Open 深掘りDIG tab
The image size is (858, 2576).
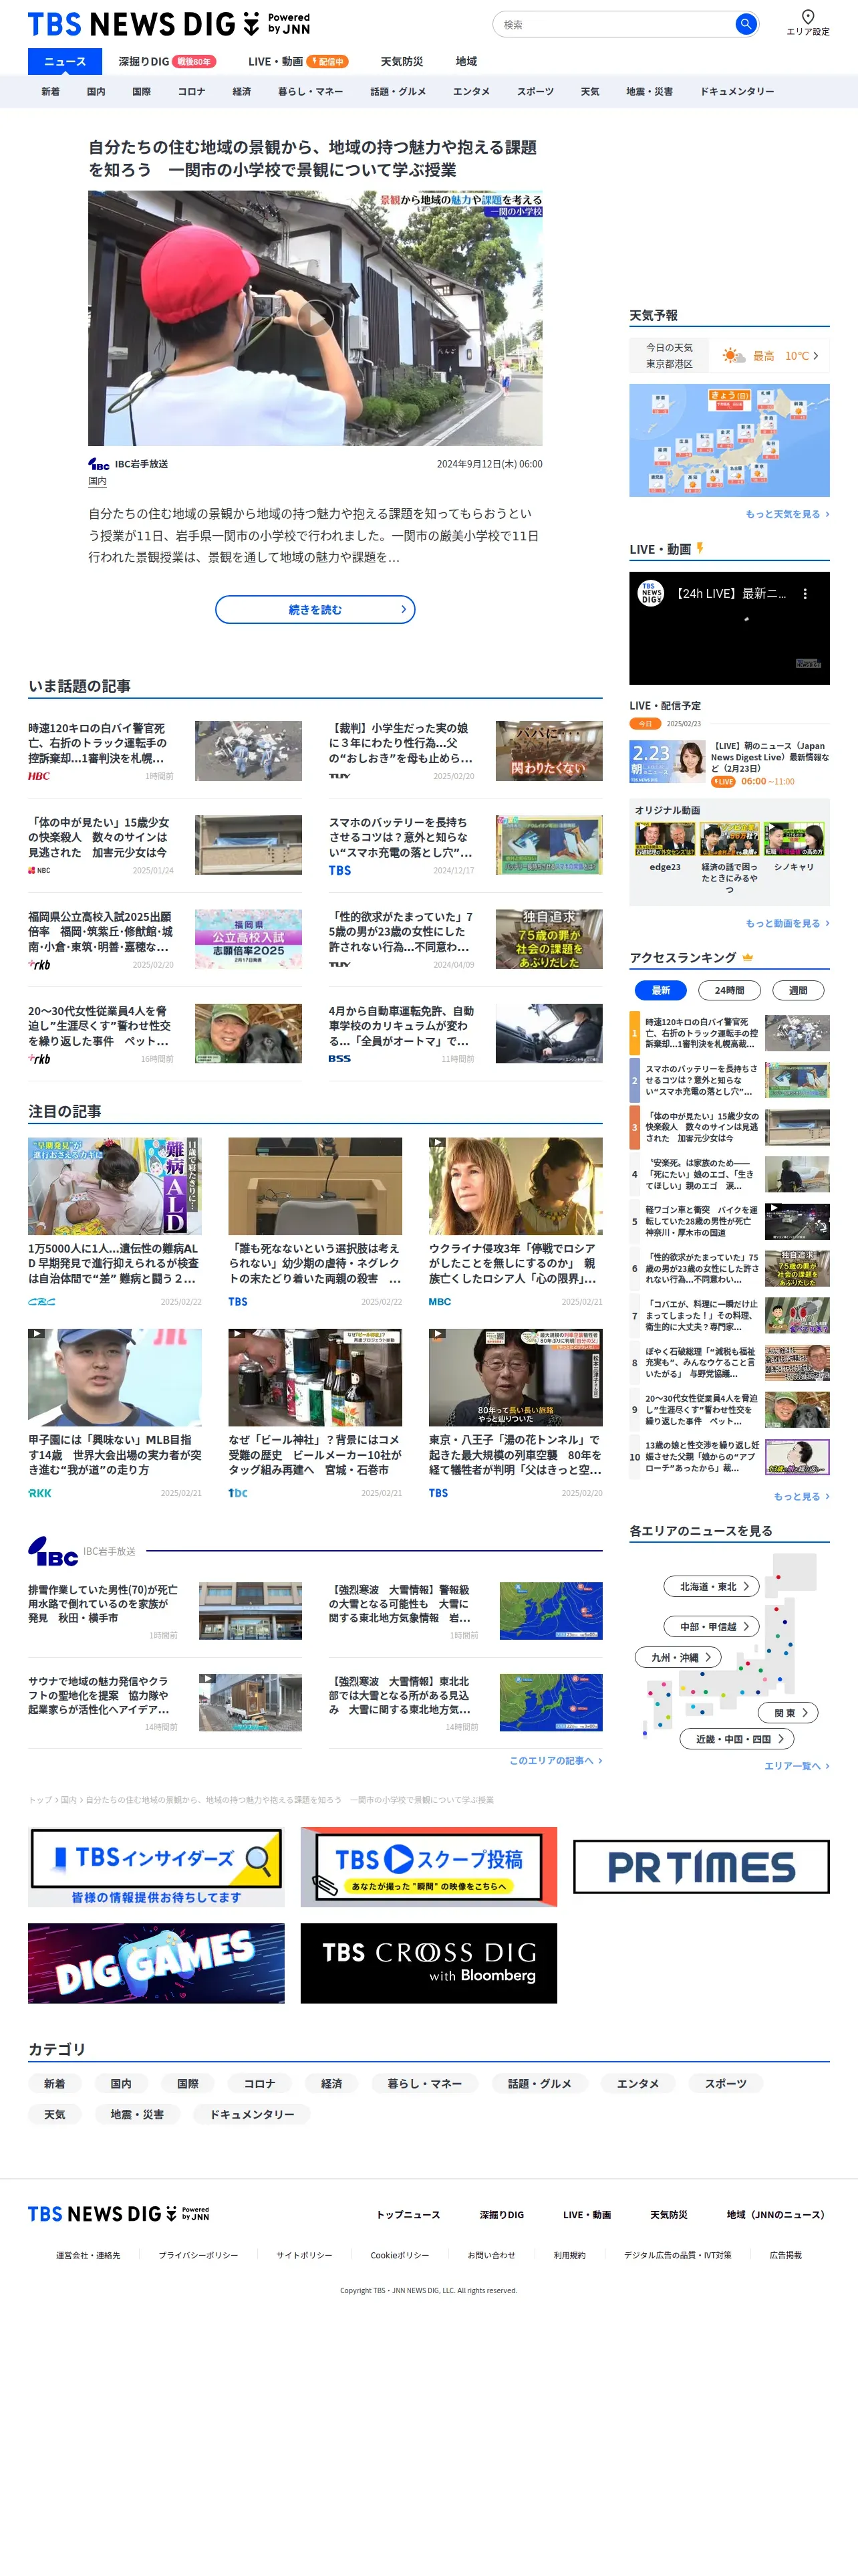[167, 61]
